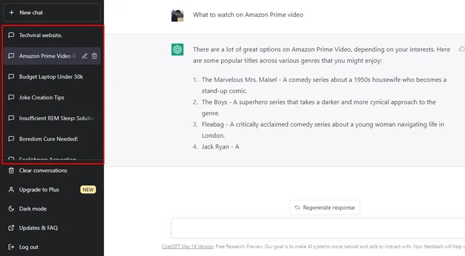Click the message input field
The image size is (465, 256).
(x=318, y=228)
